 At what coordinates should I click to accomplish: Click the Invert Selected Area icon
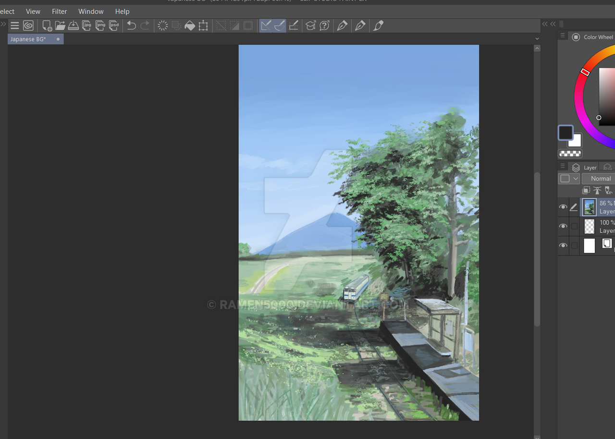point(234,26)
